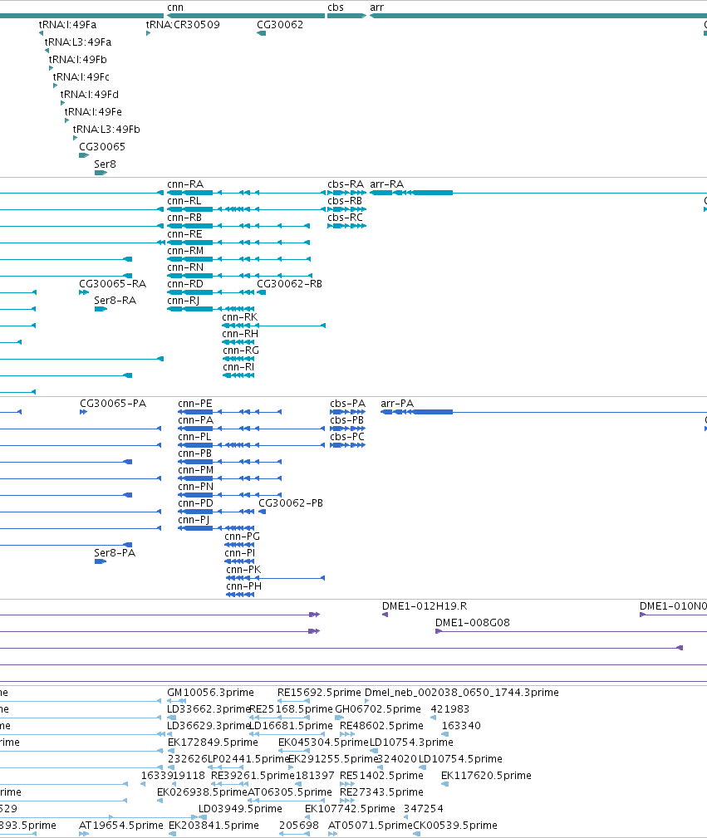Click the cbs-RC transcript label
This screenshot has height=838, width=707.
tap(345, 218)
